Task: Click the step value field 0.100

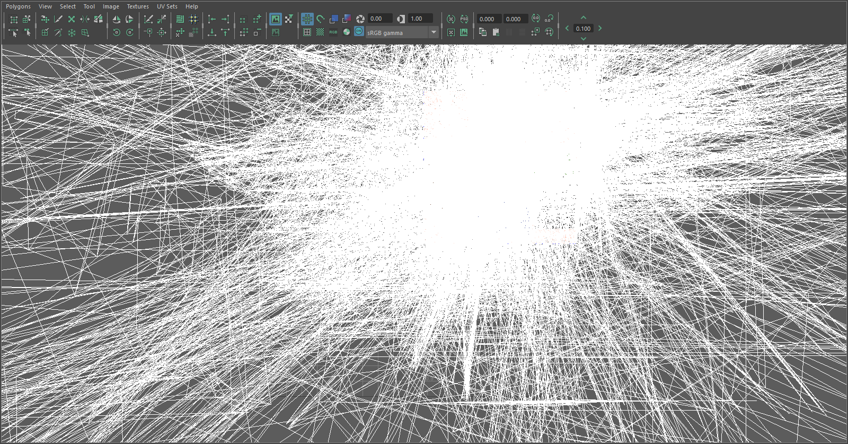Action: pyautogui.click(x=583, y=29)
